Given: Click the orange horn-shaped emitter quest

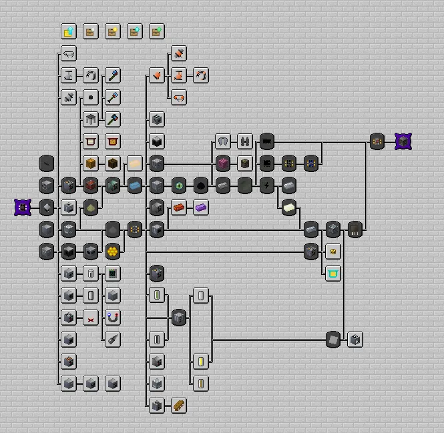Looking at the screenshot, I should [x=157, y=75].
